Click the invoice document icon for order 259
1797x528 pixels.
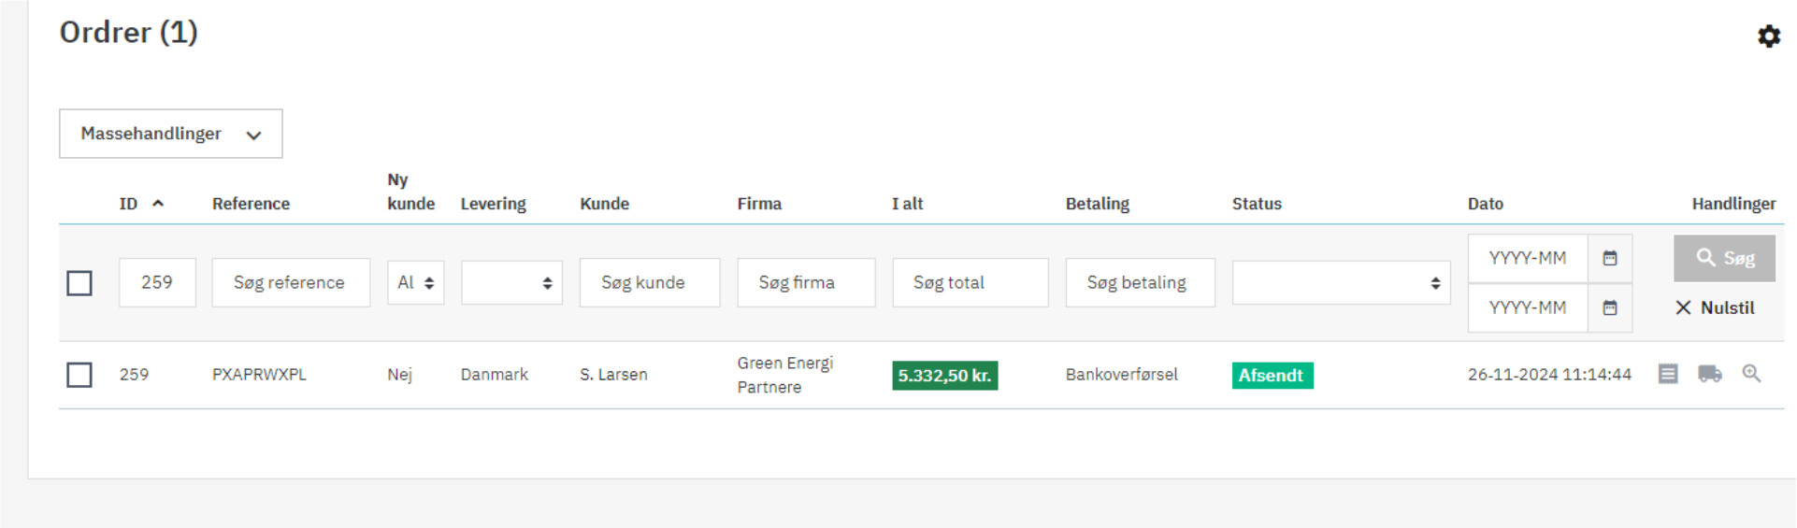click(x=1667, y=374)
